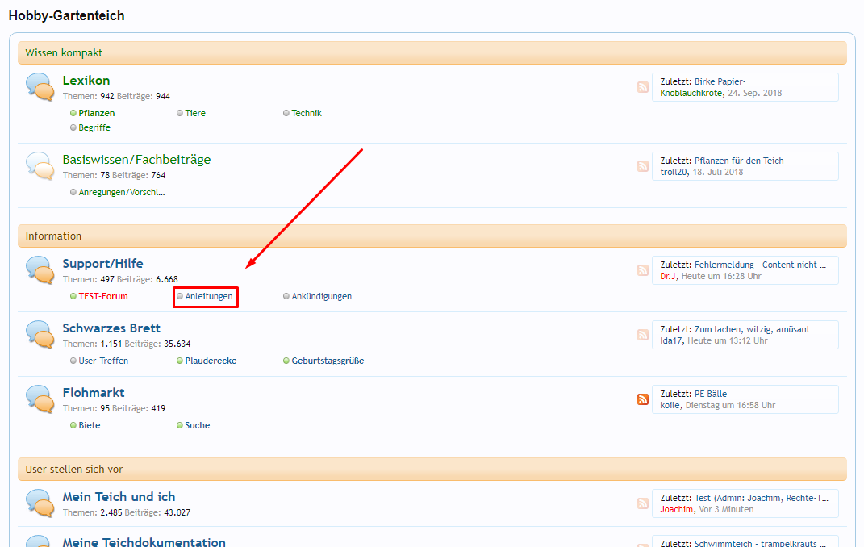Screen dimensions: 864x547
Task: Click the Flohmarkt forum bubble icon
Action: click(40, 399)
